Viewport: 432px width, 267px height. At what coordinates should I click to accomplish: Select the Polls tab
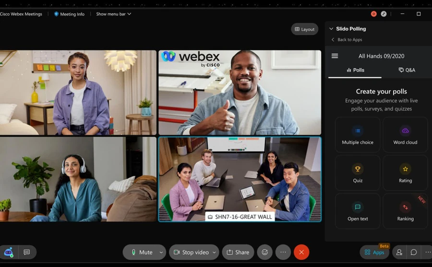point(355,70)
